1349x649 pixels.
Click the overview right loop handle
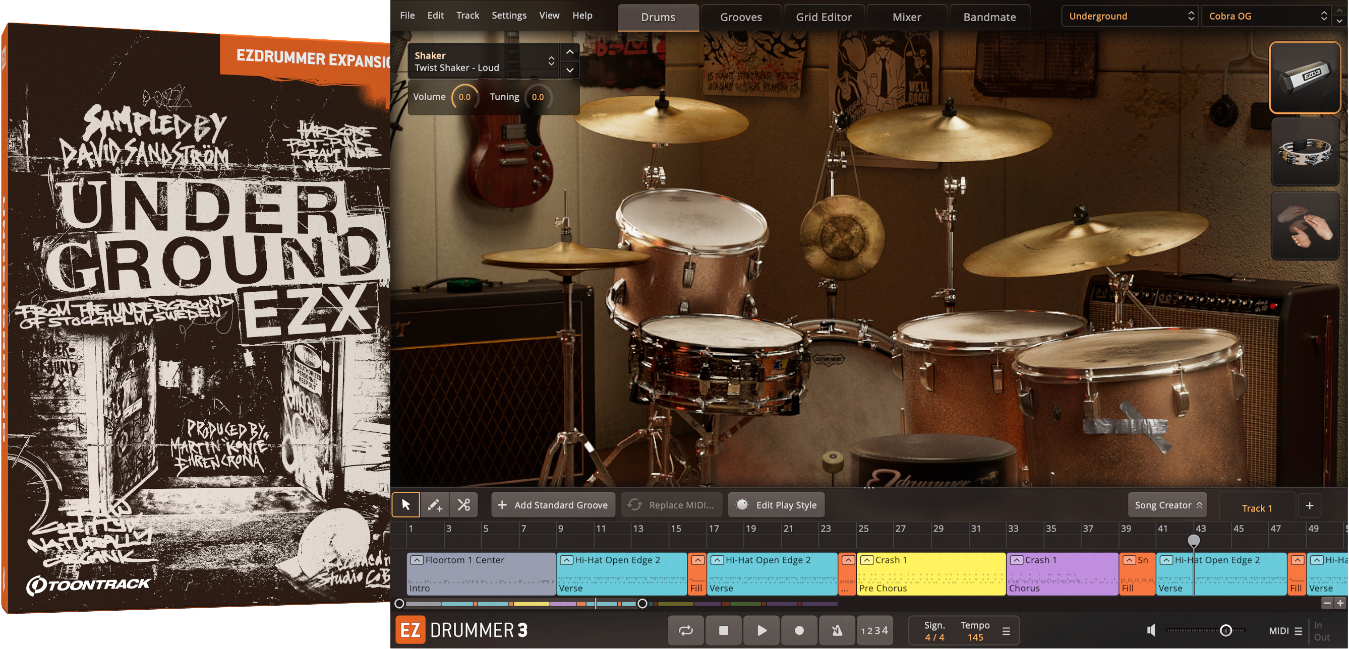coord(642,604)
